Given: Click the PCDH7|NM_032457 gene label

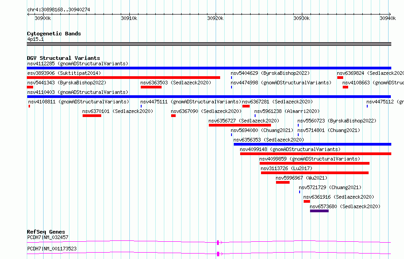Looking at the screenshot, I should click(48, 237).
